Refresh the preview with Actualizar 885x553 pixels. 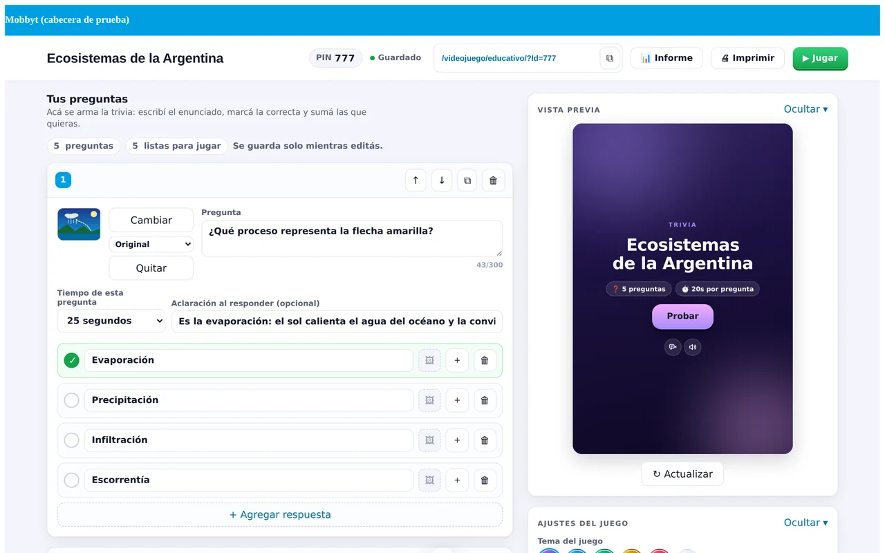[x=682, y=474]
